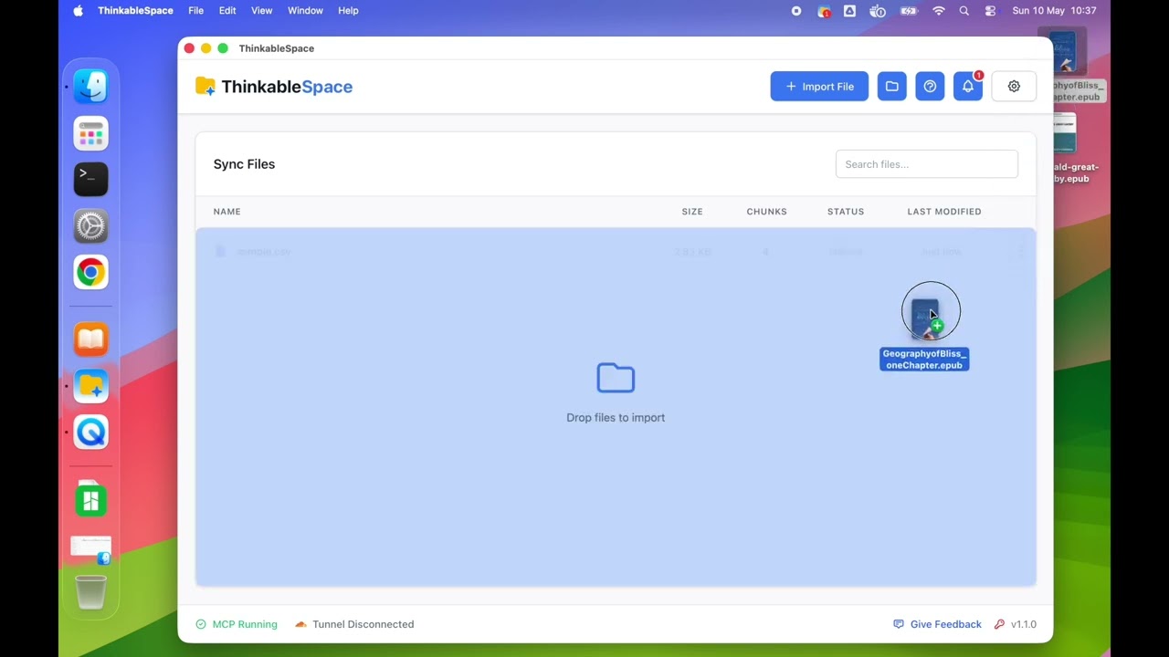The height and width of the screenshot is (657, 1169).
Task: Open the Window menu
Action: [x=305, y=11]
